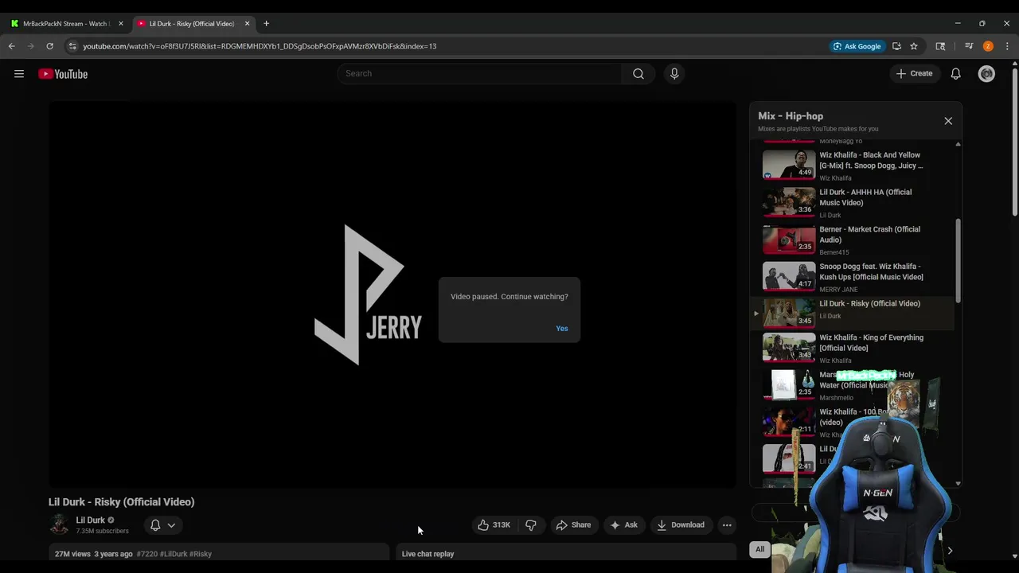
Task: Open the YouTube notifications bell
Action: click(x=955, y=73)
